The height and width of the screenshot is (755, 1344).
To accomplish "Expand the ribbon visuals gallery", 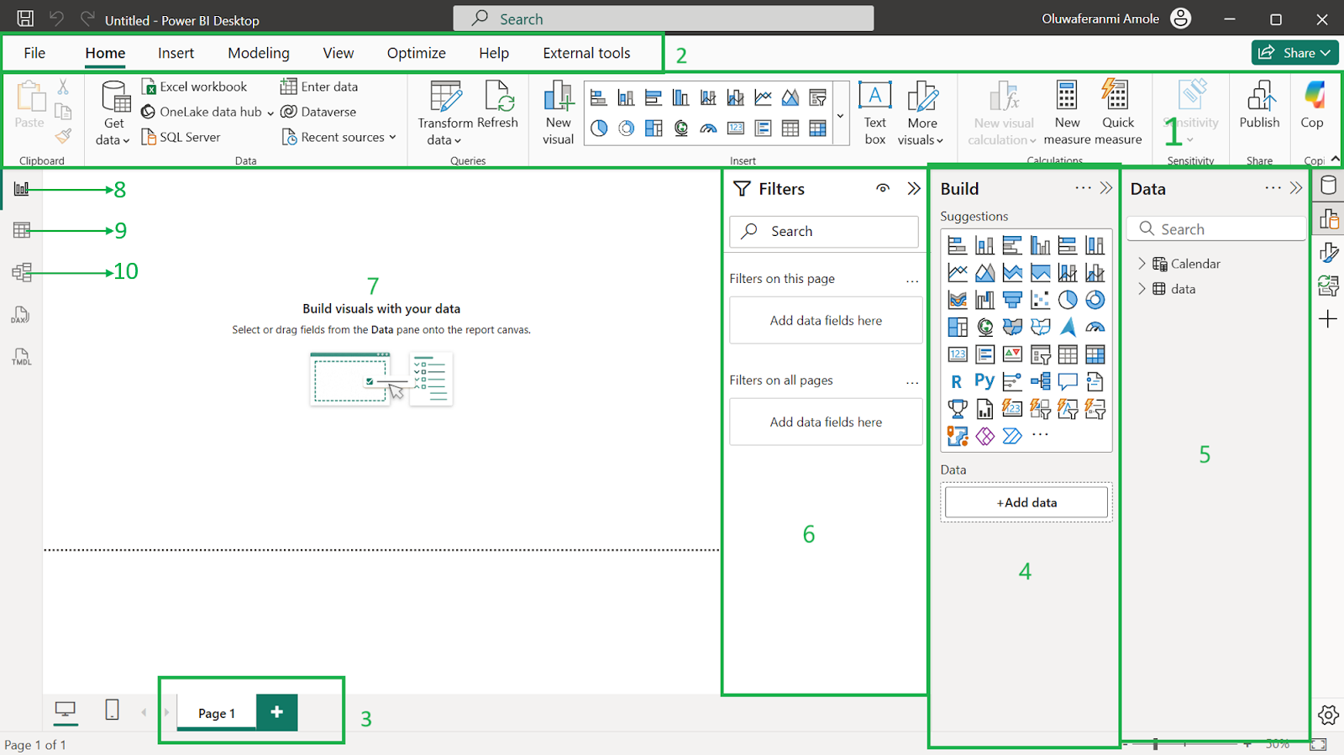I will point(840,116).
